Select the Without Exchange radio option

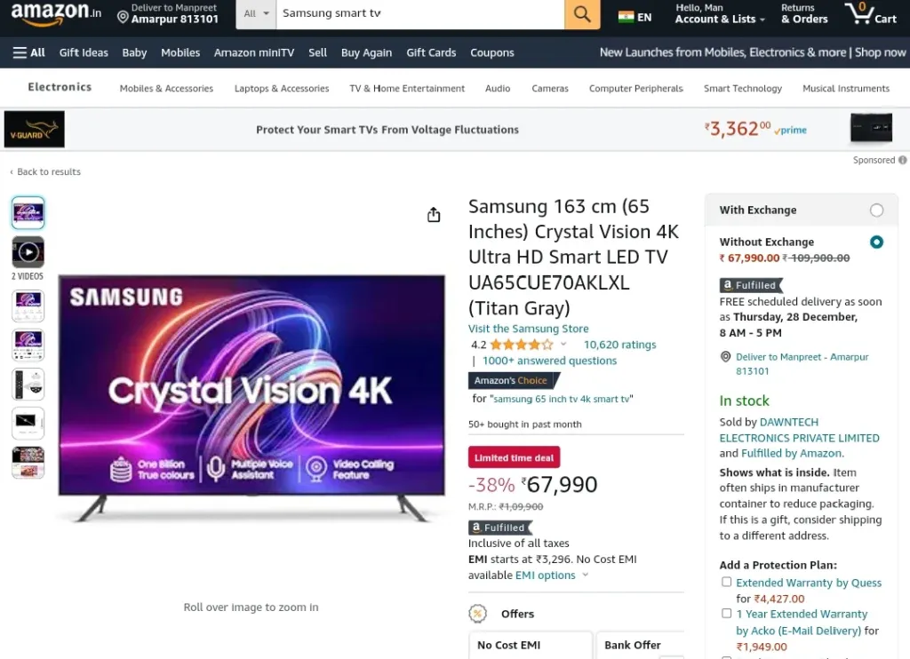click(x=876, y=242)
